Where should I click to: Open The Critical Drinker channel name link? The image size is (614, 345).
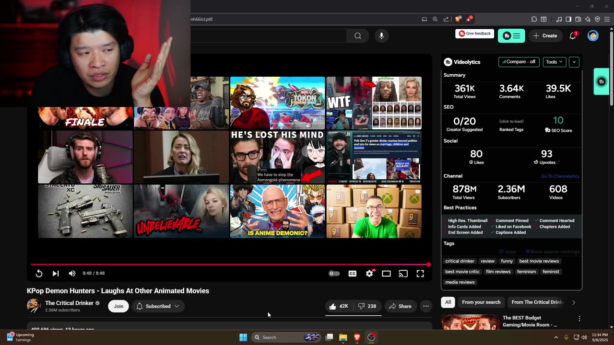point(70,303)
